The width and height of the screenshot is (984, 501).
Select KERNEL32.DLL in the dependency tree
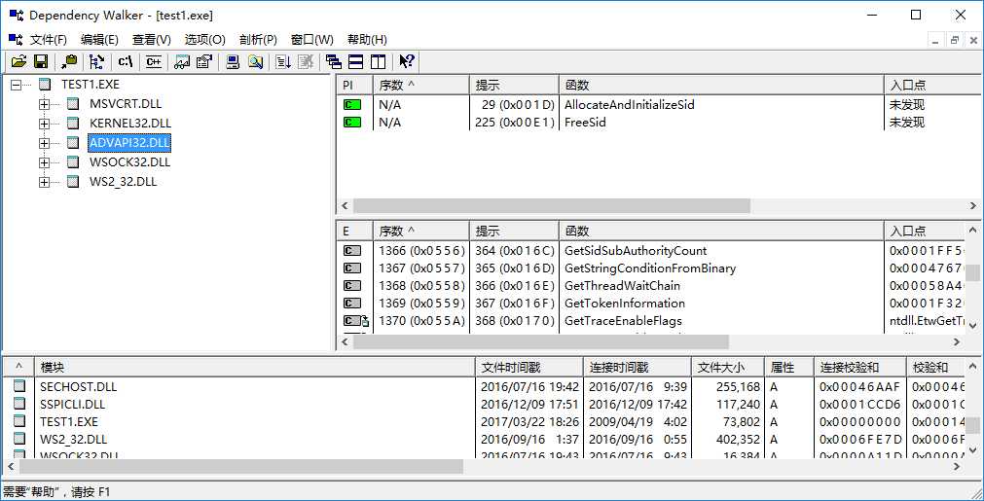129,124
